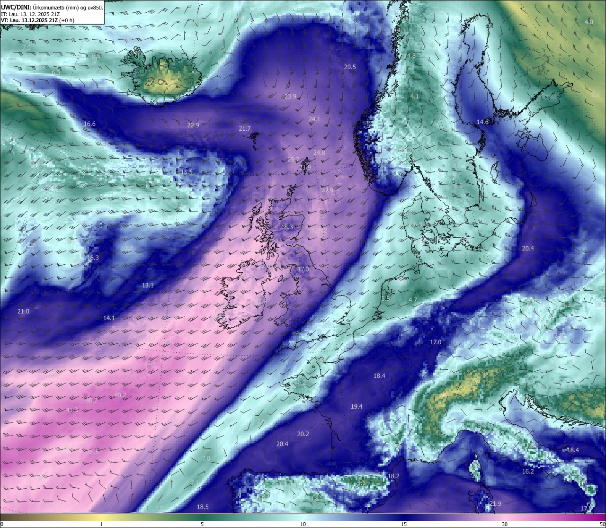Click the '5' tick on the legend
Viewport: 606px width, 528px height.
(202, 524)
